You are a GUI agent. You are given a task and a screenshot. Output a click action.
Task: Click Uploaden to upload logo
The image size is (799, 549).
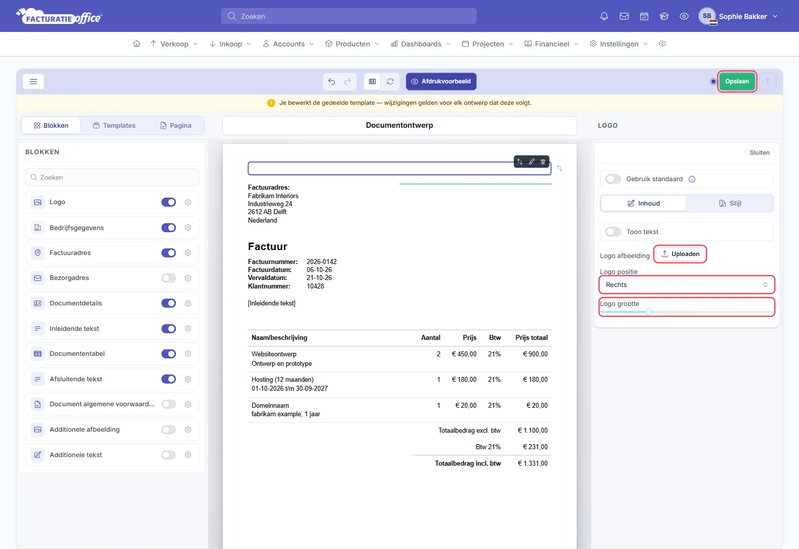coord(680,254)
